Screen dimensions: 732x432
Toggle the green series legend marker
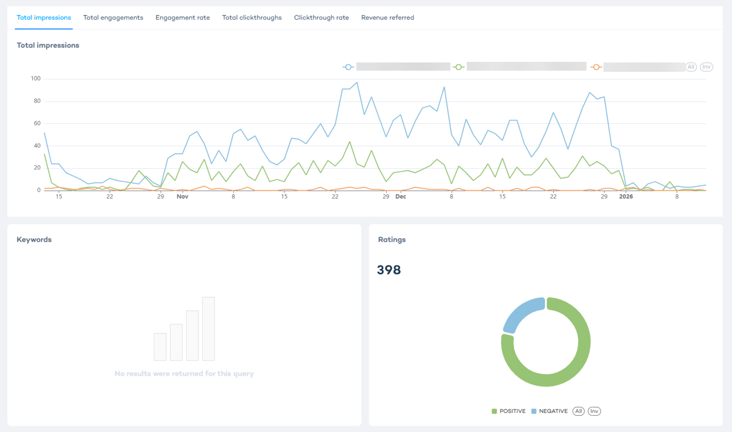[x=459, y=67]
